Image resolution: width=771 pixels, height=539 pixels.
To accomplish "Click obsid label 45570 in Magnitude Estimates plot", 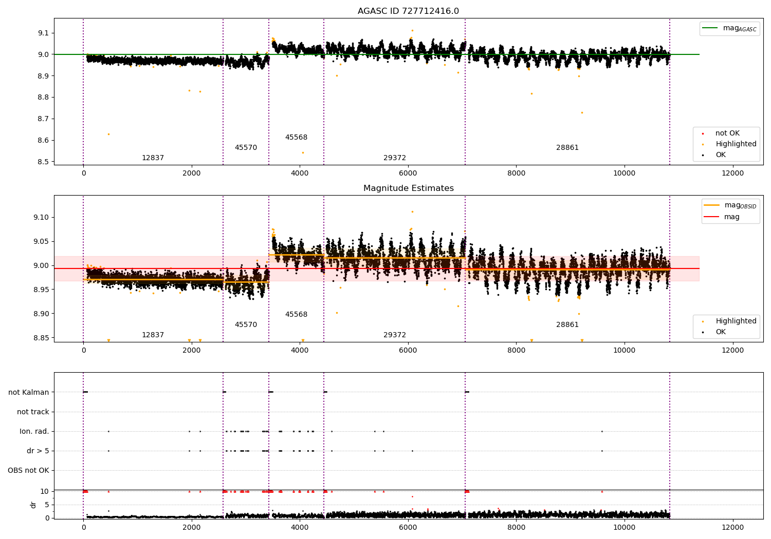I will (246, 325).
